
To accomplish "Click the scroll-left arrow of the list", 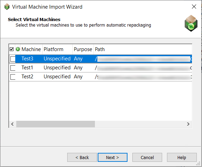I will pos(12,124).
